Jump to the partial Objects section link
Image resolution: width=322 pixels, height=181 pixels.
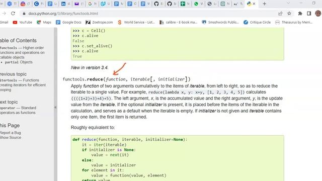19,62
